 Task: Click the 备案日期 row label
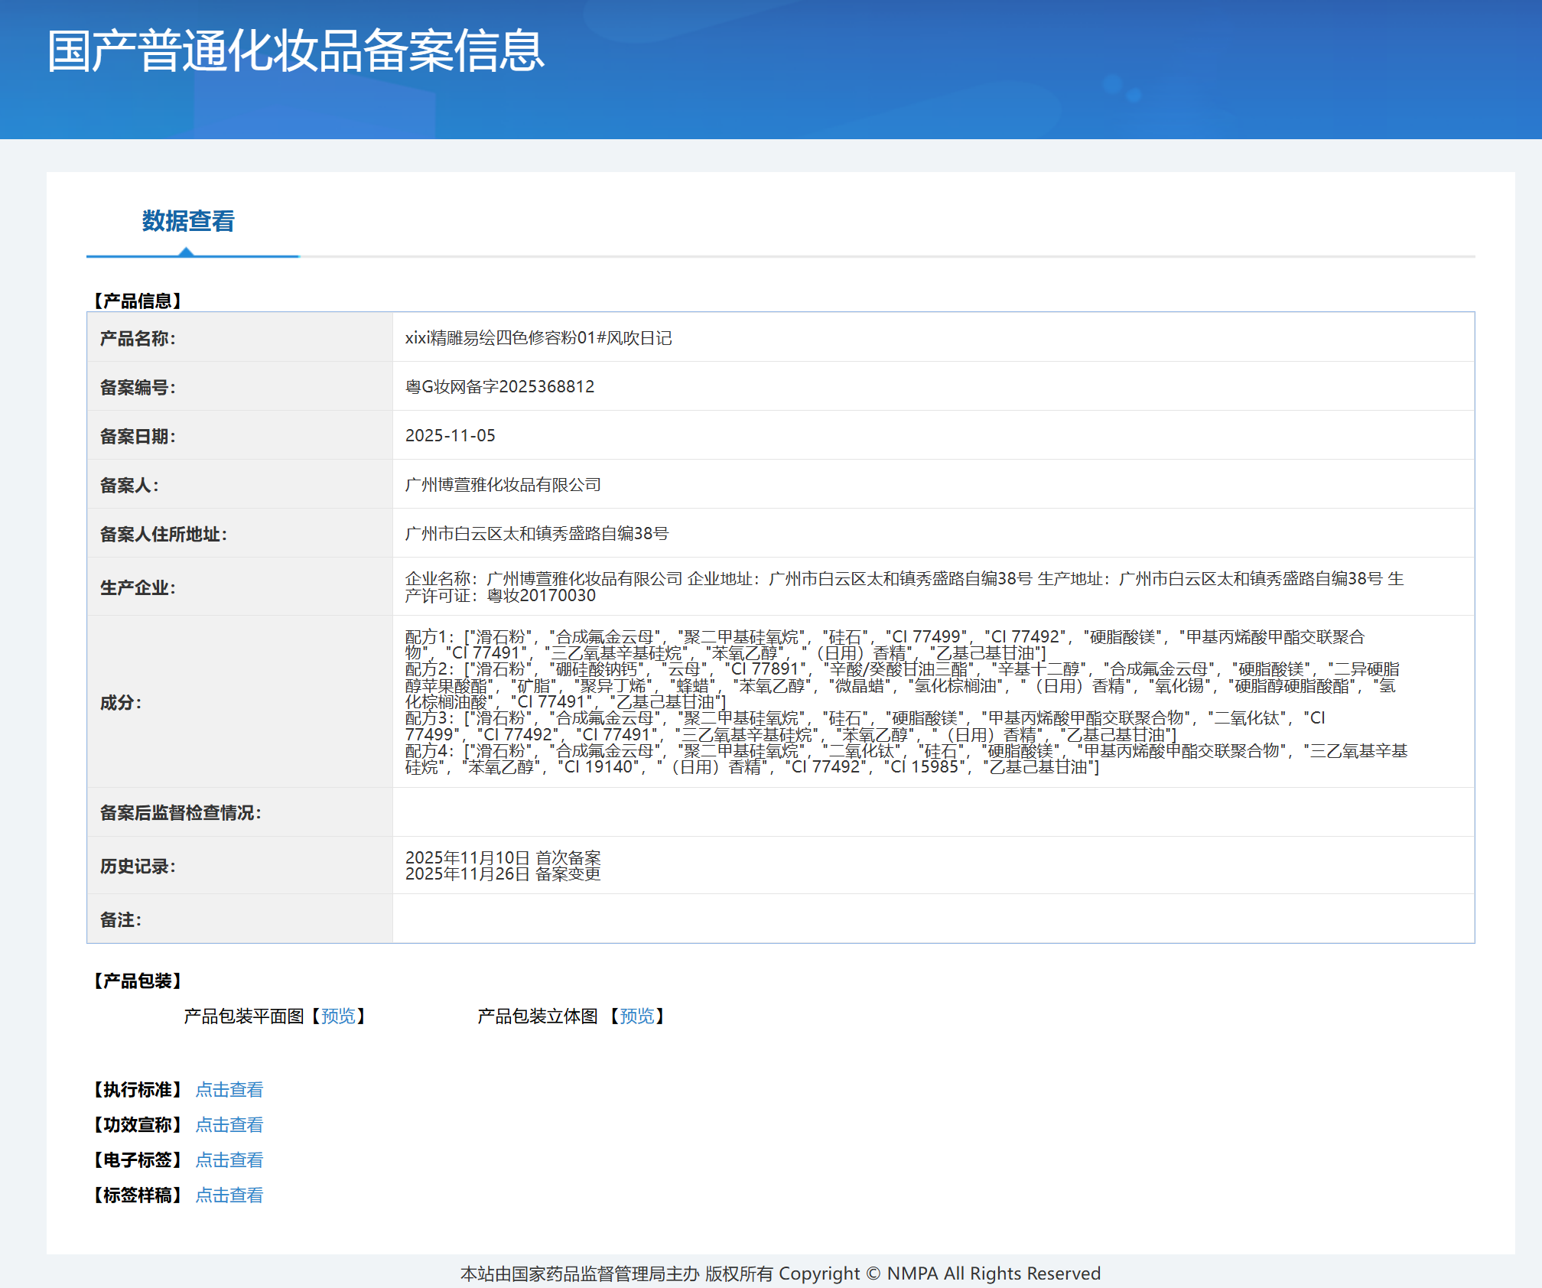coord(138,436)
